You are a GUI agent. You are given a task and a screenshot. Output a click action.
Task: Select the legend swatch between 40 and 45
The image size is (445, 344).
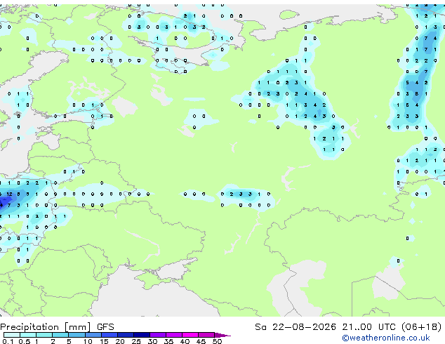coord(190,335)
